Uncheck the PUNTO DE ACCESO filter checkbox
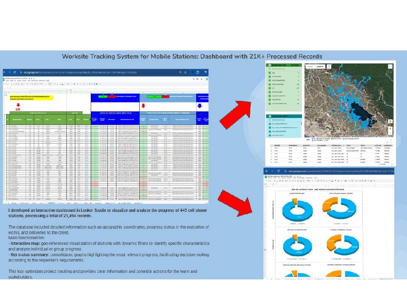407x305 pixels. coord(270,84)
